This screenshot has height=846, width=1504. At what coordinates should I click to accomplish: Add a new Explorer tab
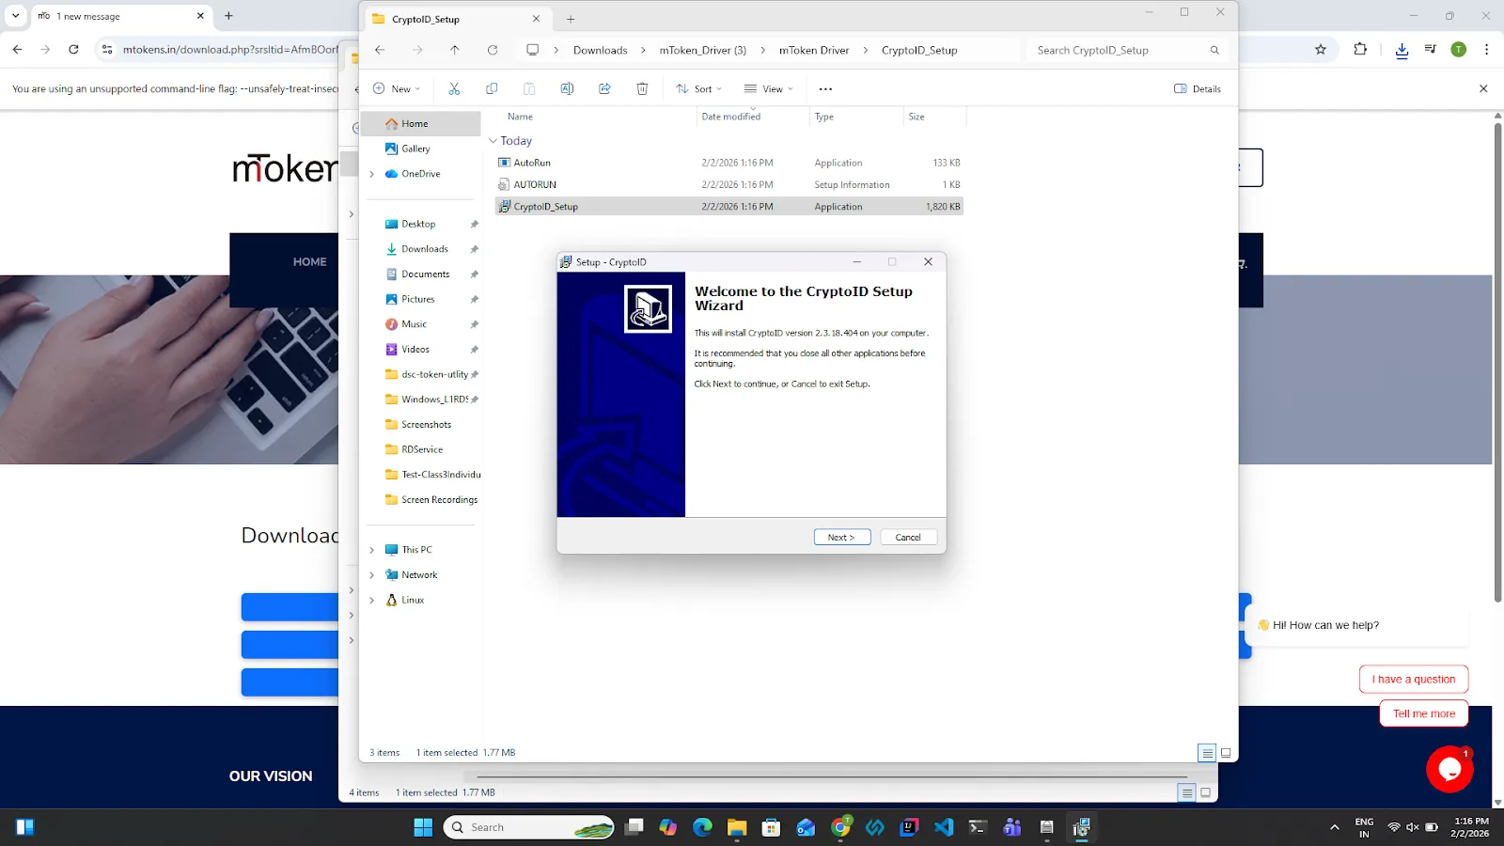click(571, 19)
